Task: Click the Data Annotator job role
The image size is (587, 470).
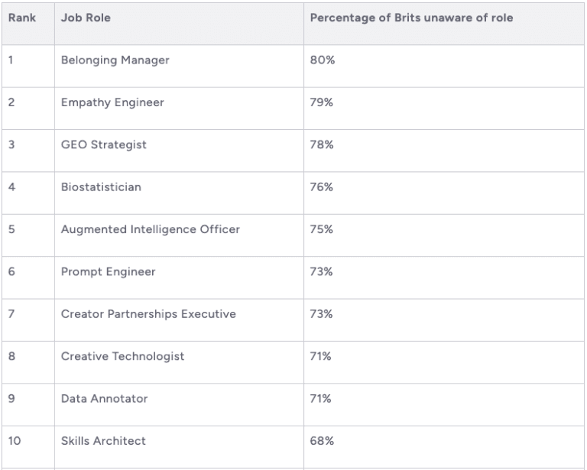Action: point(105,398)
